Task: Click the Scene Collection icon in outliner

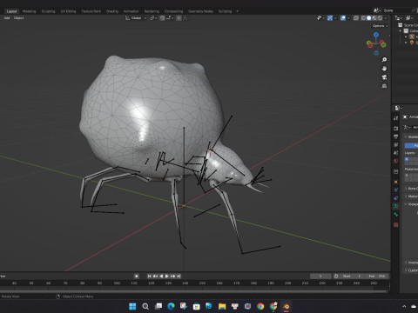Action: [401, 25]
